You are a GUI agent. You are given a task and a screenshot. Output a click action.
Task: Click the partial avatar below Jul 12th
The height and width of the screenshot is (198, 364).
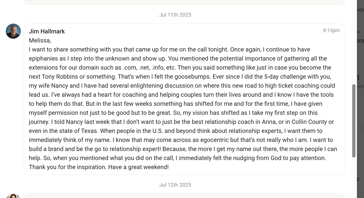click(x=13, y=196)
